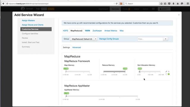
Task: Click the "Install, Start and Test" step text
Action: tap(31, 42)
